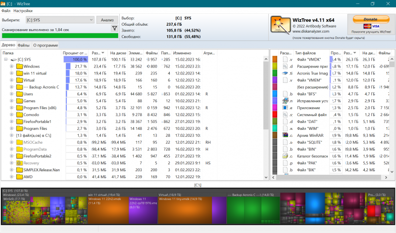Viewport: 396px width, 233px height.
Task: Click Windows 11 tiny.vmdk treemap block
Action: [185, 210]
